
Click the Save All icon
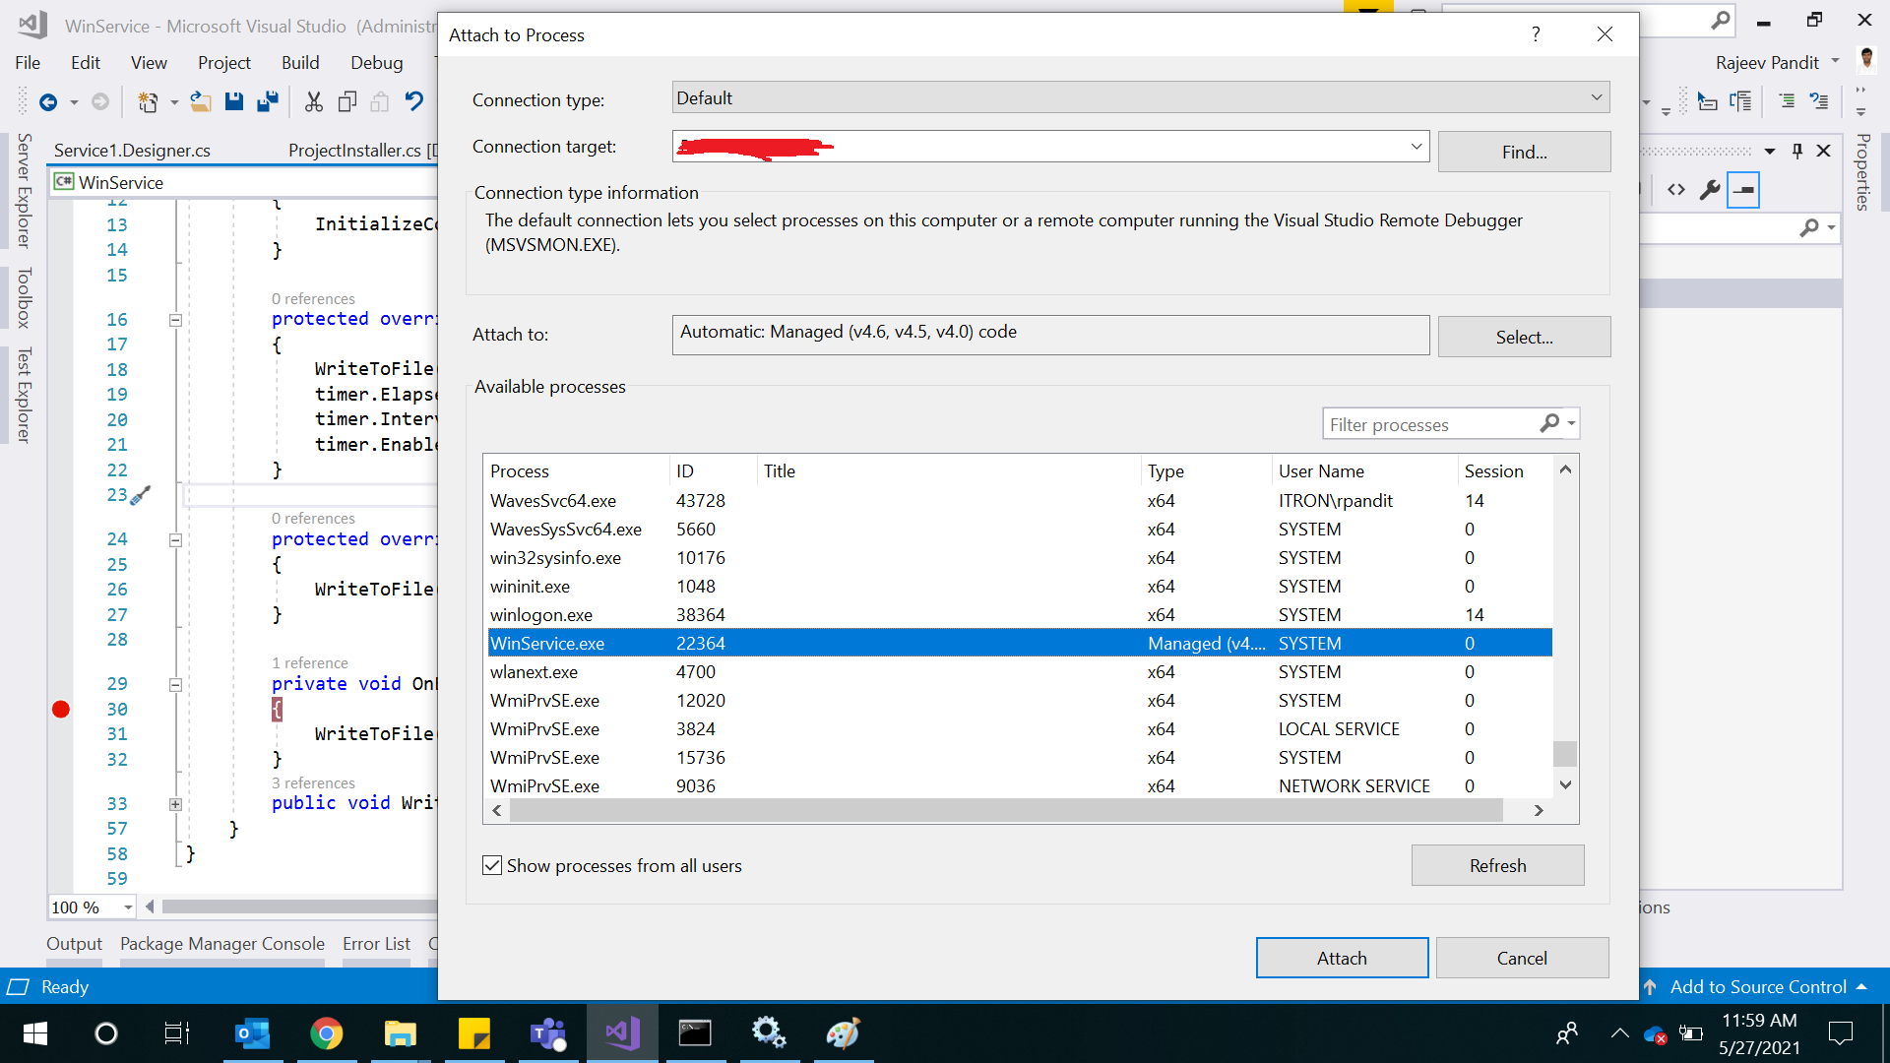pyautogui.click(x=267, y=101)
